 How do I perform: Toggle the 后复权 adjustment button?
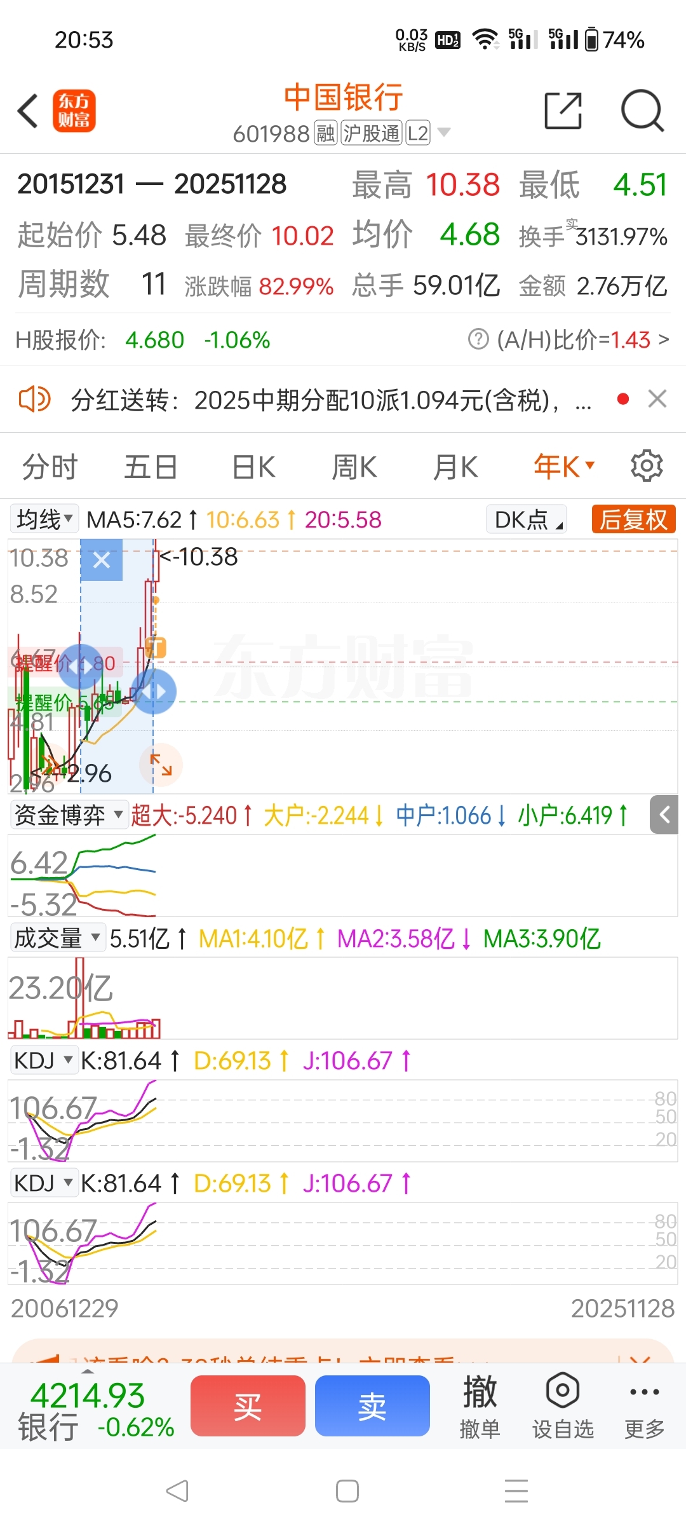633,519
